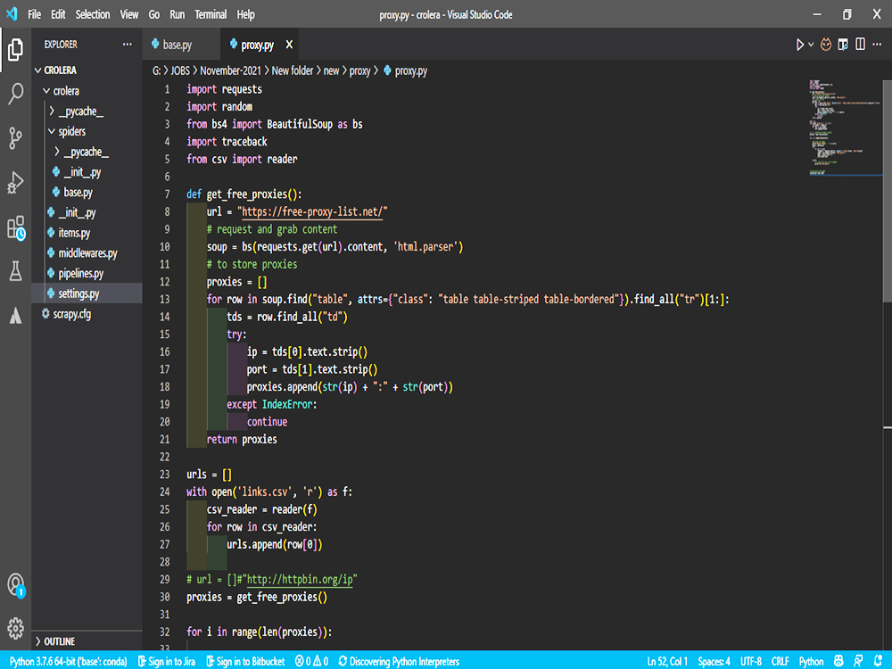
Task: Split the editor using the split icon
Action: pyautogui.click(x=858, y=43)
